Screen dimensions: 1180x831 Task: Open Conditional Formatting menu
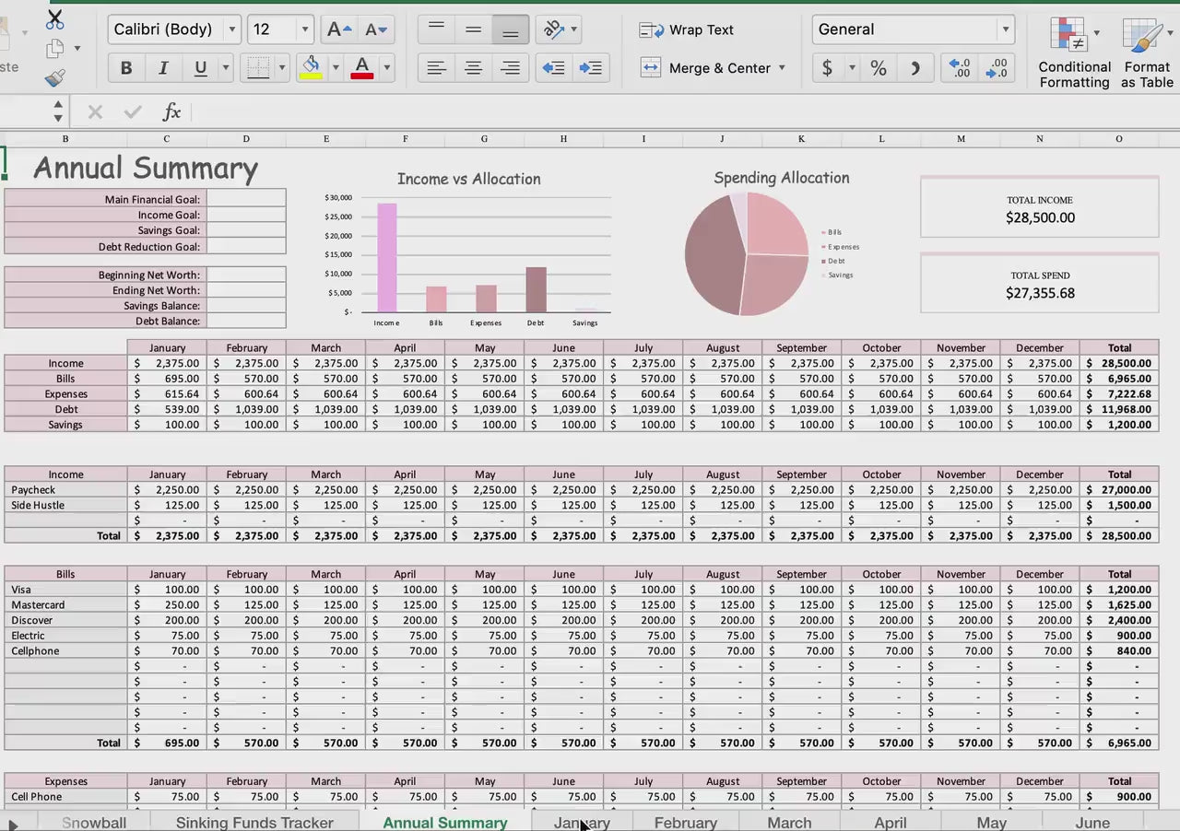click(x=1074, y=53)
